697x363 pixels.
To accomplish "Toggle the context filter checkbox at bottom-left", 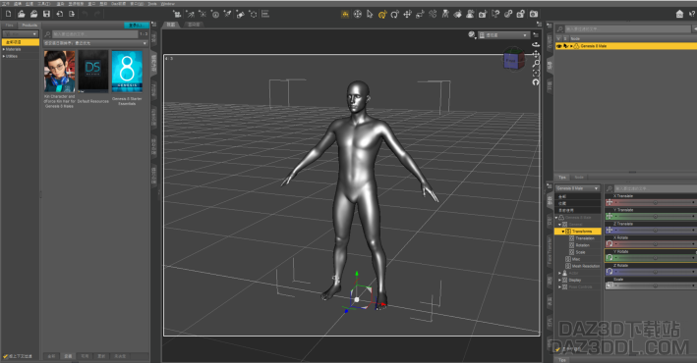I will pyautogui.click(x=5, y=356).
